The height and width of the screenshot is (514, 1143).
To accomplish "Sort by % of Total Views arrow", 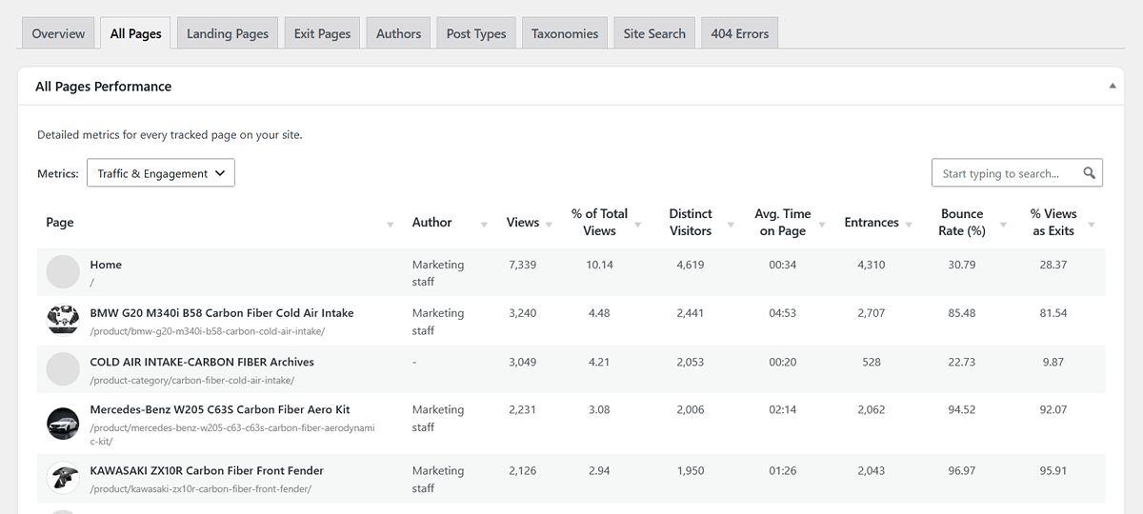I will tap(638, 226).
